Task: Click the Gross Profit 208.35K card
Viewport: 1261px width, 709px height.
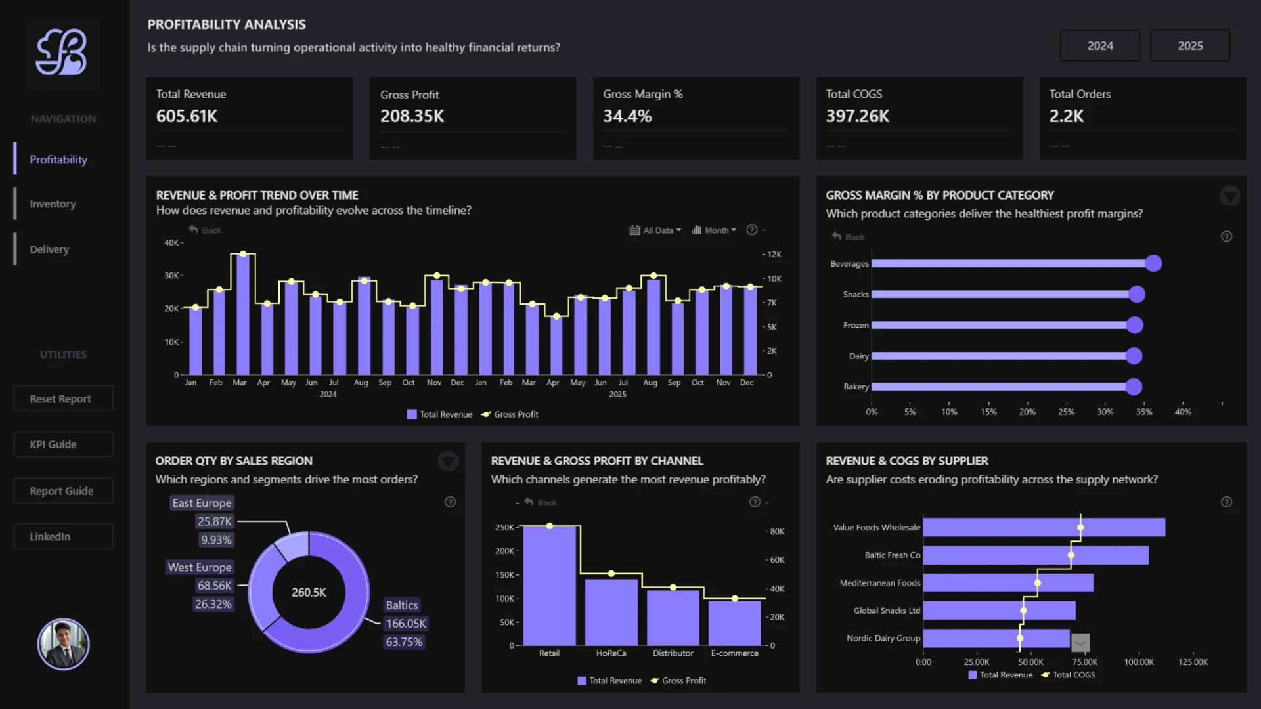Action: pos(472,118)
